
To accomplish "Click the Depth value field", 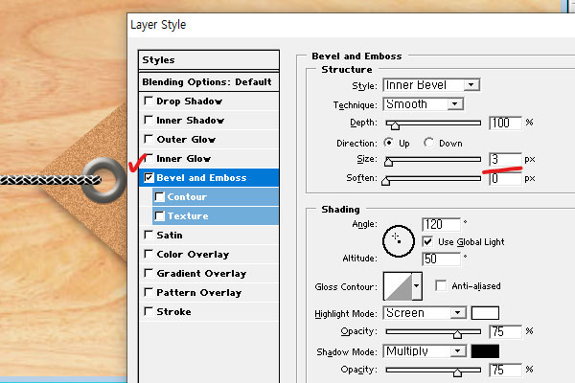I will [505, 123].
